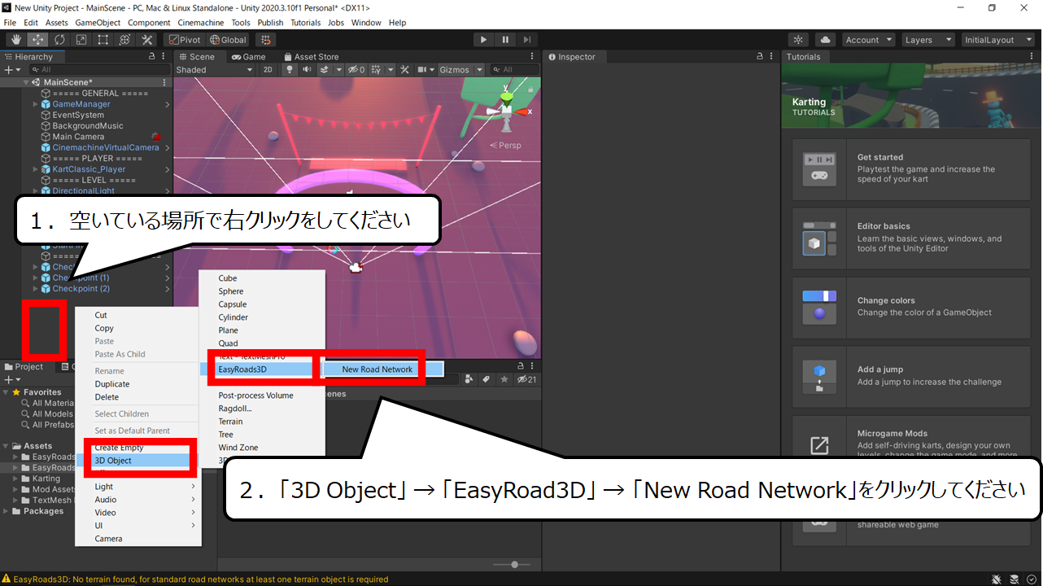Collapse the MainScene root
The width and height of the screenshot is (1043, 586).
tap(26, 82)
